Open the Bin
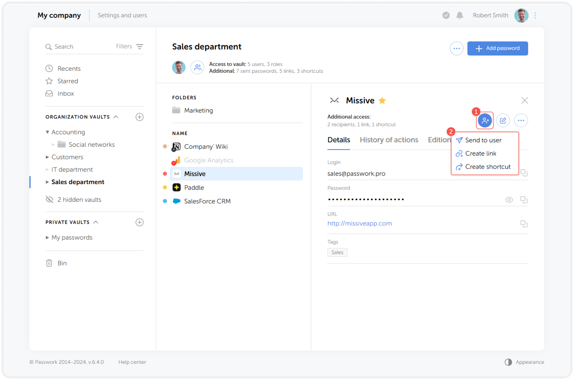574x380 pixels. point(62,263)
